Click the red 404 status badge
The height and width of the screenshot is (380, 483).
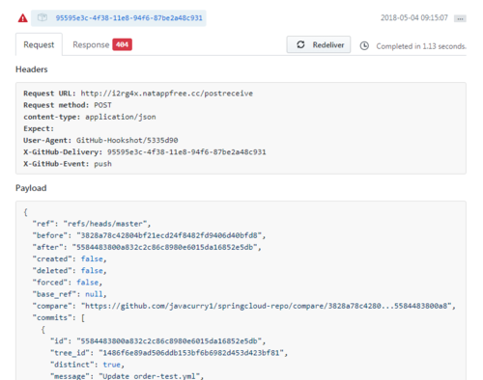pyautogui.click(x=122, y=44)
